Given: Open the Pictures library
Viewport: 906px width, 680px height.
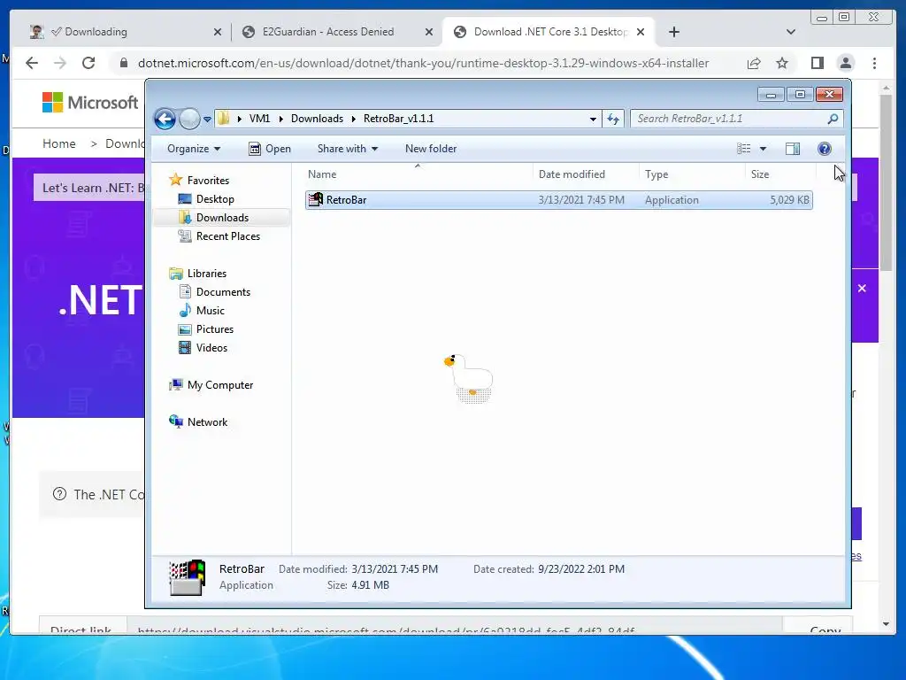Looking at the screenshot, I should (206, 329).
